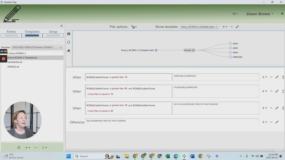Select the first when node circle
285x160 pixels.
coord(231,44)
